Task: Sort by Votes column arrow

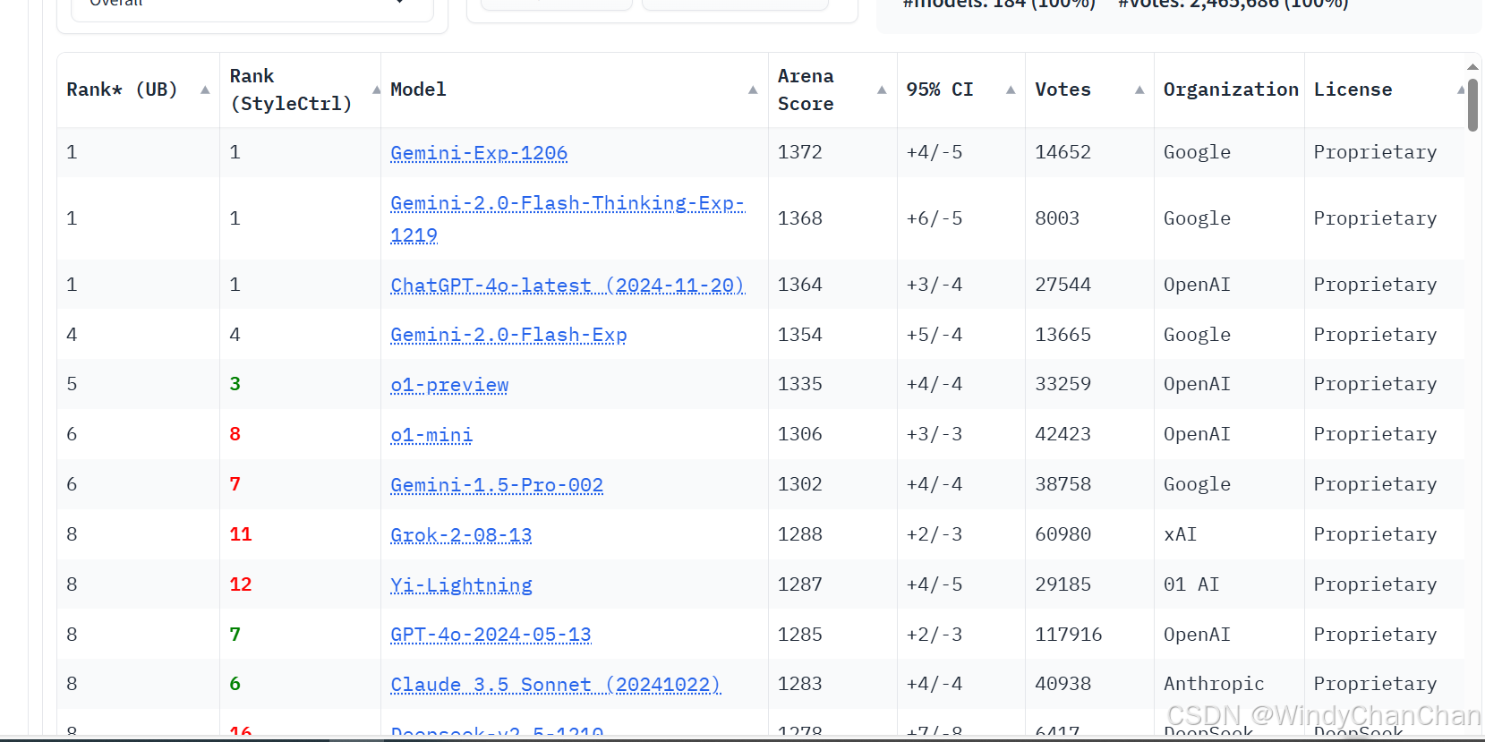Action: pos(1139,90)
